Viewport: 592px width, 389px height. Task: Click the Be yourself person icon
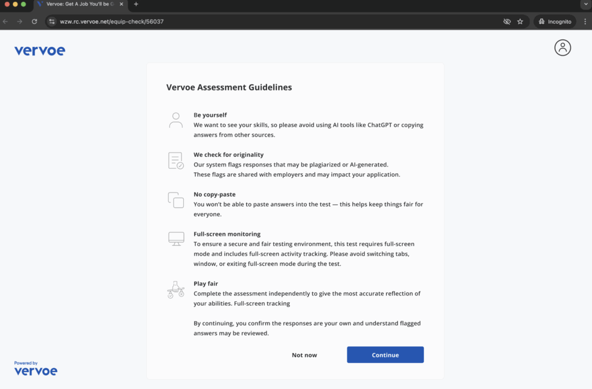tap(176, 120)
